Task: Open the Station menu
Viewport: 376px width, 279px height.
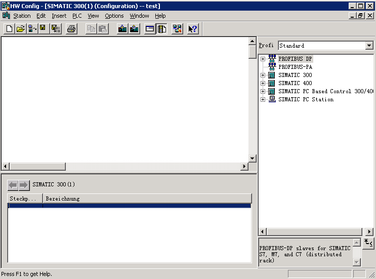Action: tap(22, 16)
